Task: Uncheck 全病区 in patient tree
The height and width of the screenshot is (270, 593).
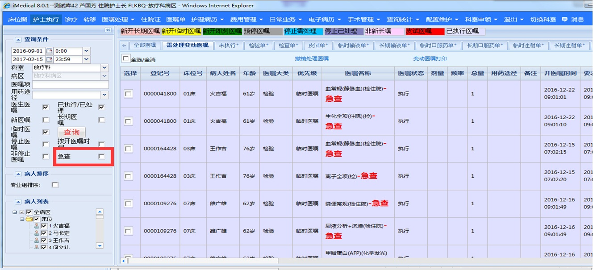Action: pos(29,212)
